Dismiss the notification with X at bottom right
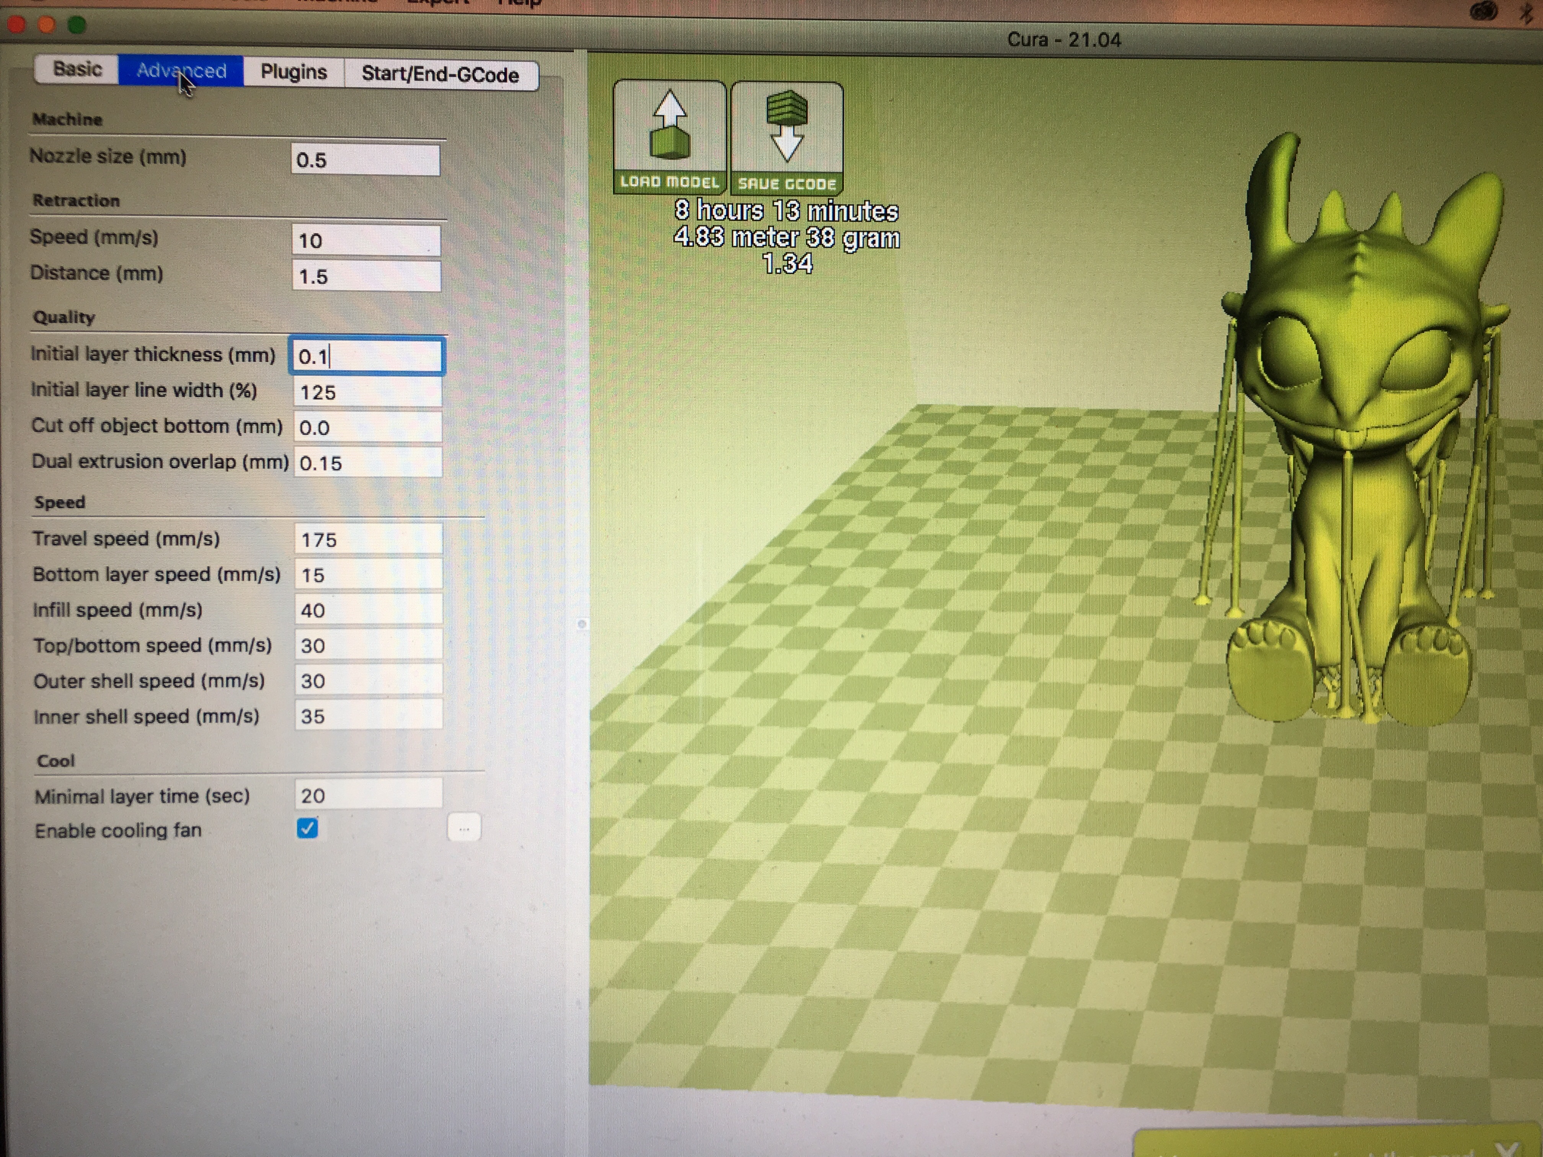 (x=1507, y=1149)
